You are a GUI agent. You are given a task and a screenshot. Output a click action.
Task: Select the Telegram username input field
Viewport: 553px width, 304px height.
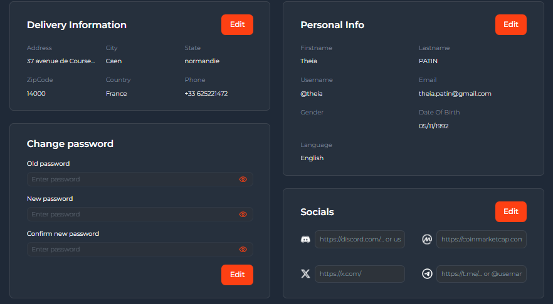coord(481,274)
